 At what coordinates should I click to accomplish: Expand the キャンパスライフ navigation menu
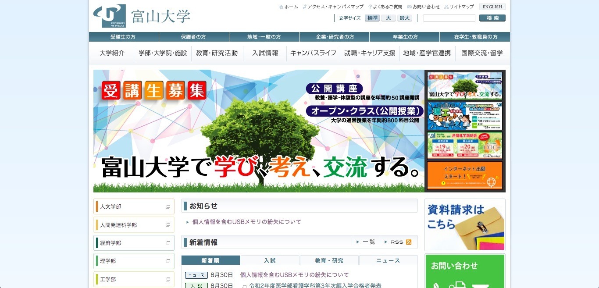click(313, 53)
